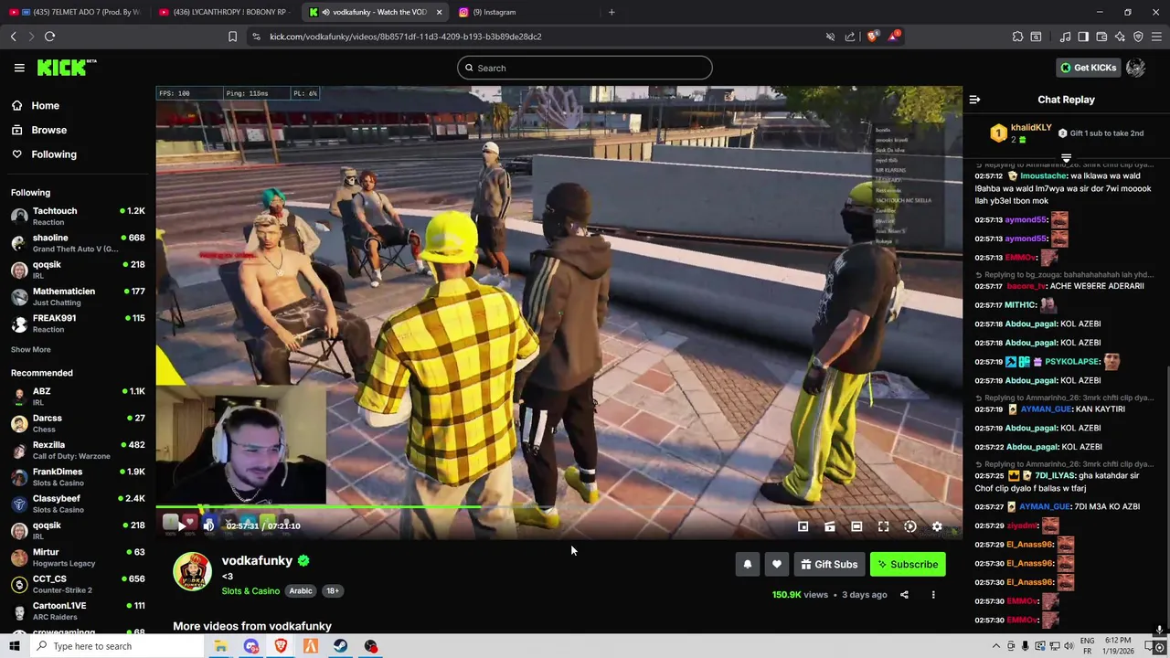Open the vodkafunky channel name link
This screenshot has height=658, width=1170.
pos(257,560)
